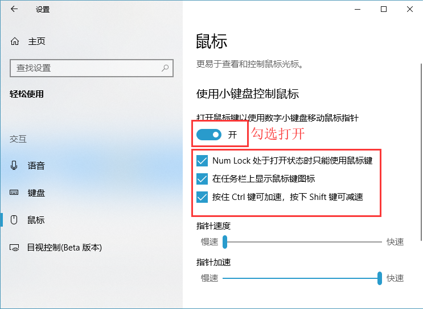Click the 查找设置 search field
The image size is (423, 309).
coord(85,68)
